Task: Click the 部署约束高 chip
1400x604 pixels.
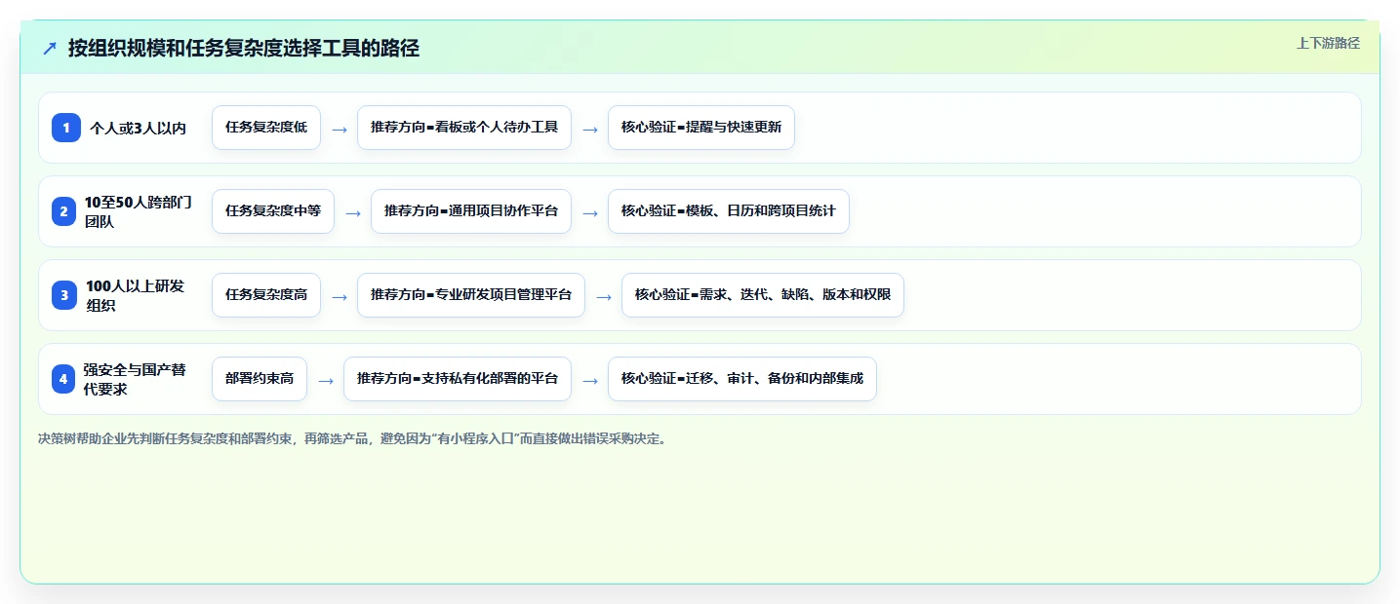Action: point(260,379)
